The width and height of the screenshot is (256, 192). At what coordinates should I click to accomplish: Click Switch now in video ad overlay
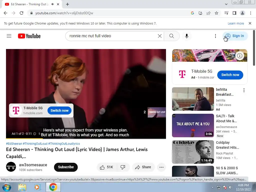click(x=59, y=110)
